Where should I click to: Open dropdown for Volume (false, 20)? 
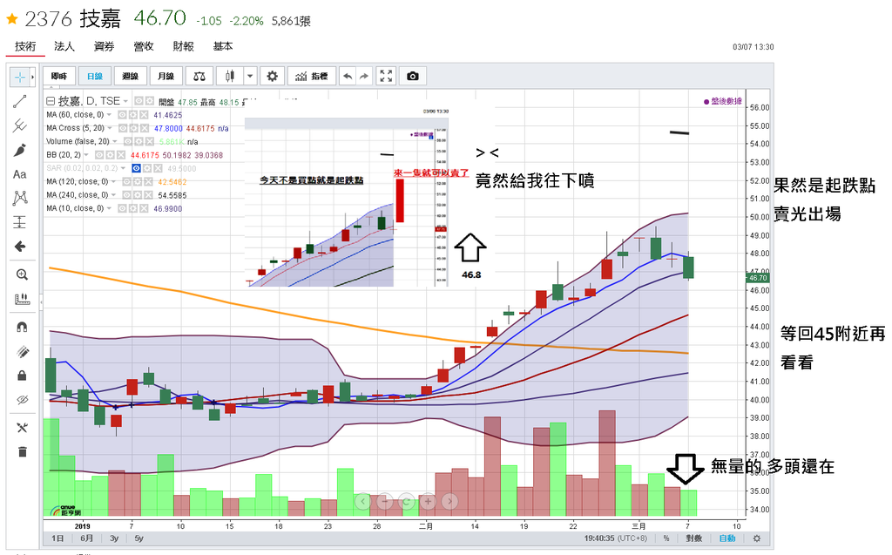(x=116, y=141)
